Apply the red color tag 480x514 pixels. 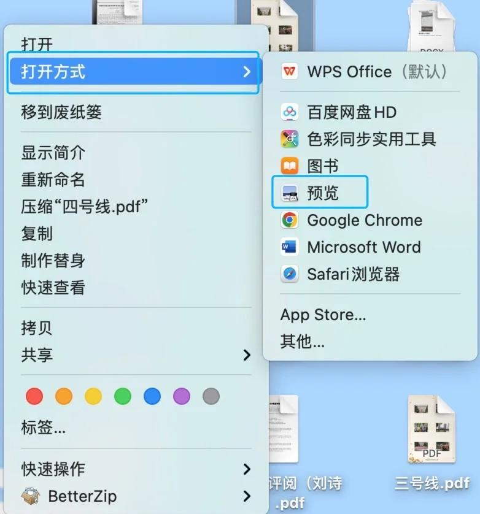pyautogui.click(x=34, y=396)
